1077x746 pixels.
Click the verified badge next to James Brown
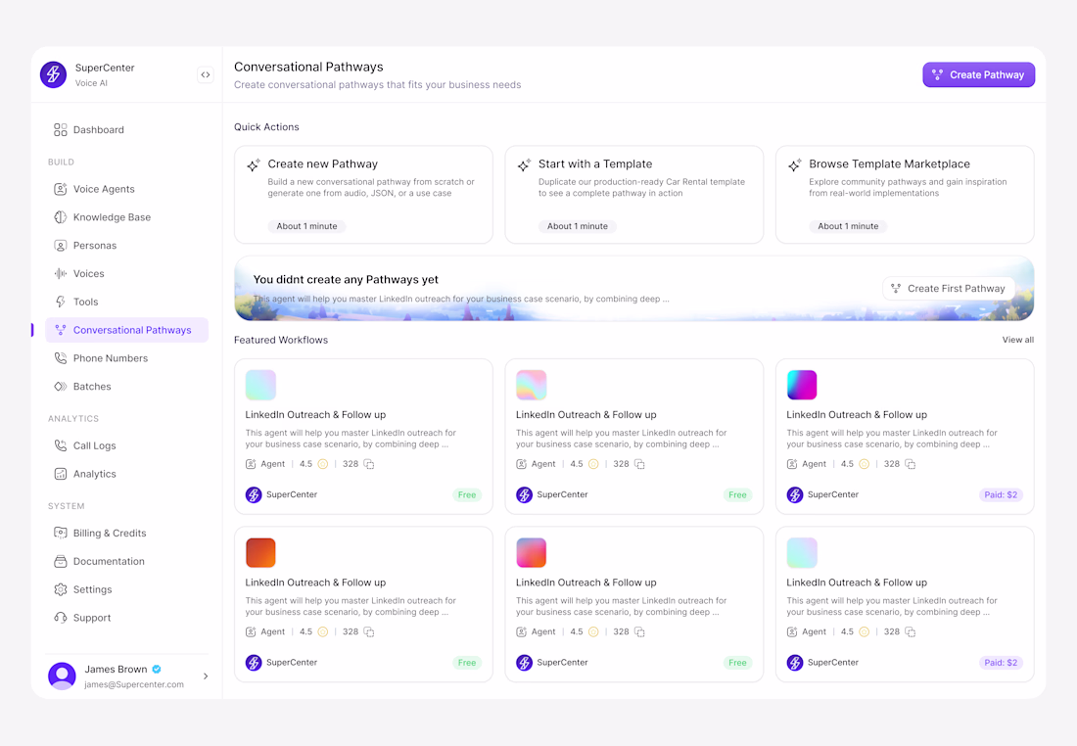(157, 669)
